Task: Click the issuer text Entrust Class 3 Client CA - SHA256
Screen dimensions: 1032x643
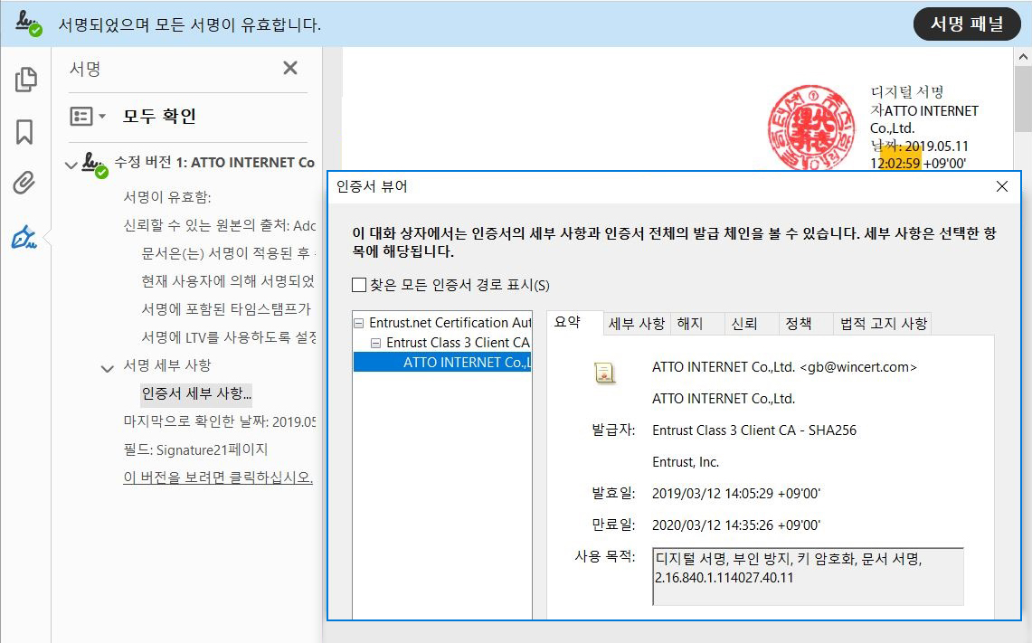Action: pos(754,430)
